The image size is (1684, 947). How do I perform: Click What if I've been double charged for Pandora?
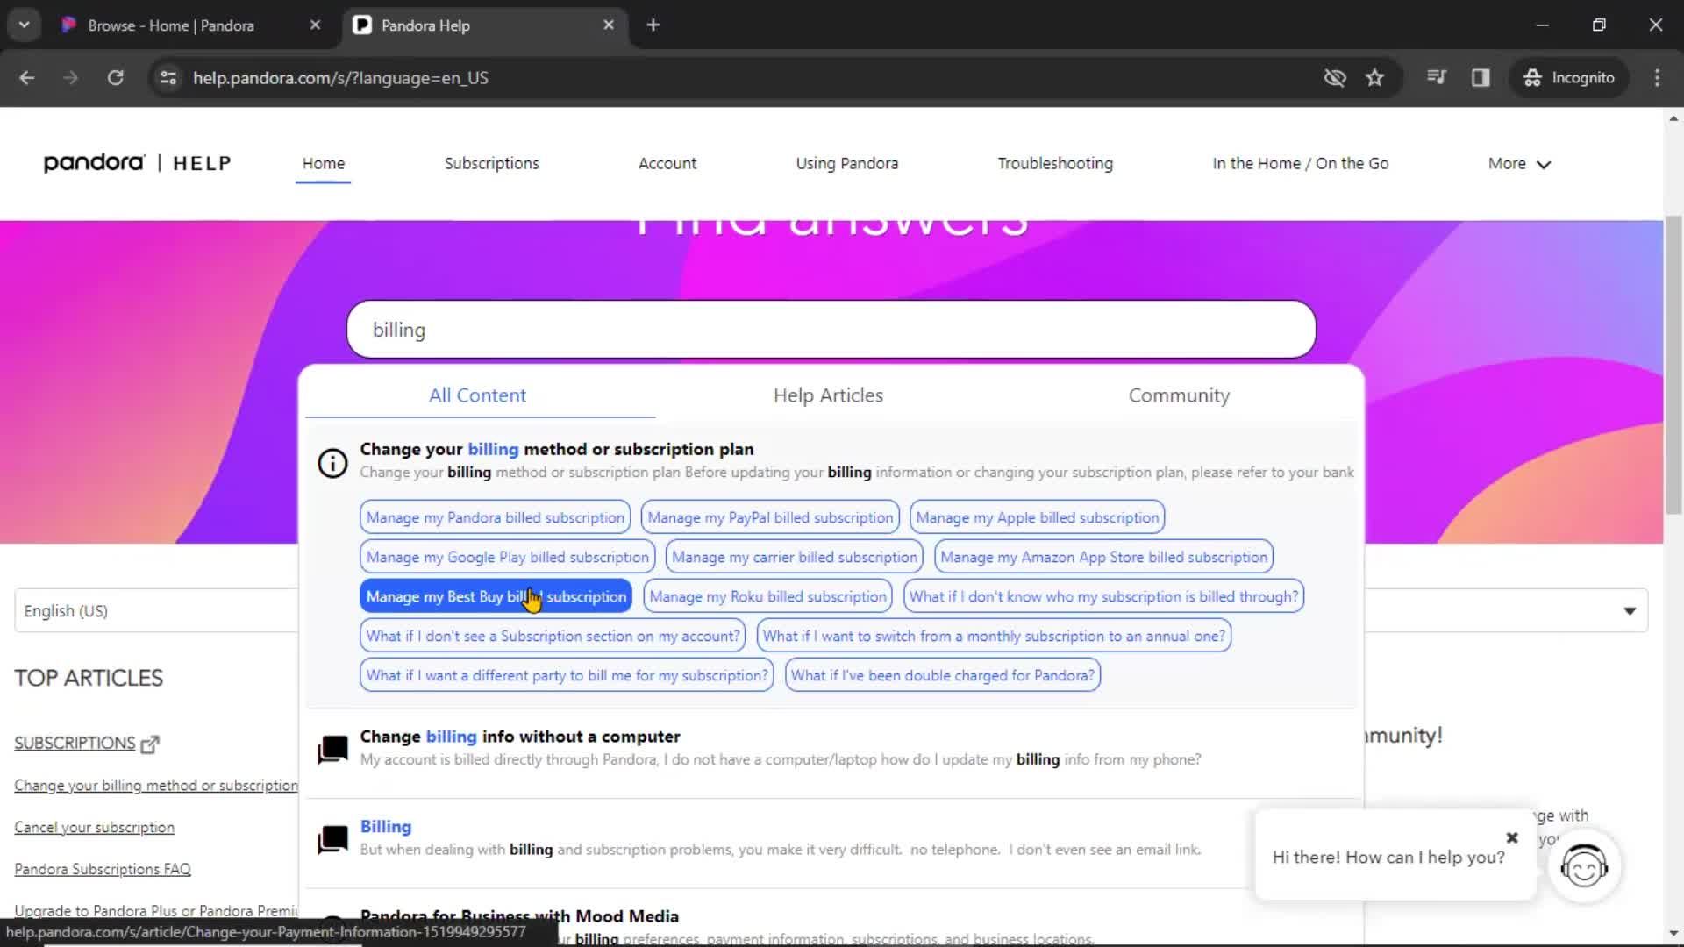pos(943,674)
